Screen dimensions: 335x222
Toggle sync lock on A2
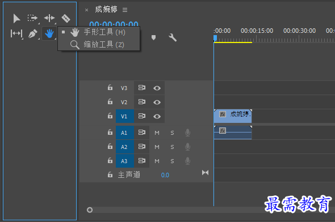(x=141, y=146)
